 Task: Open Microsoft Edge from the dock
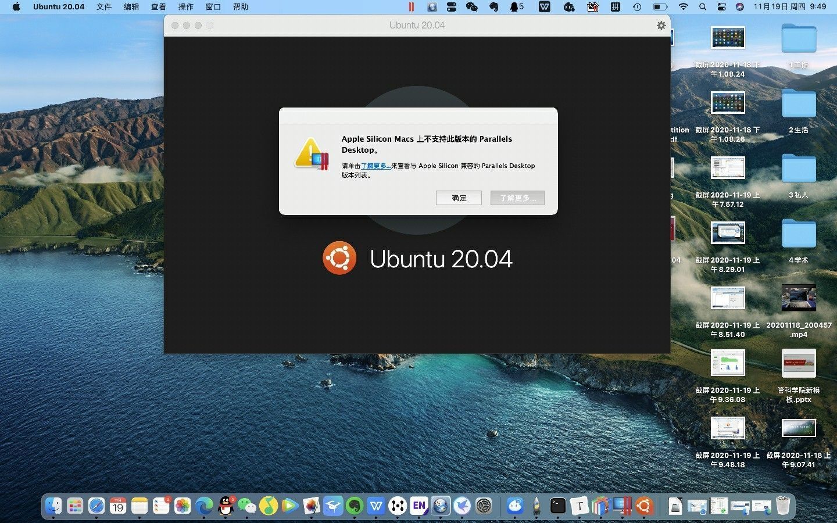(x=204, y=506)
